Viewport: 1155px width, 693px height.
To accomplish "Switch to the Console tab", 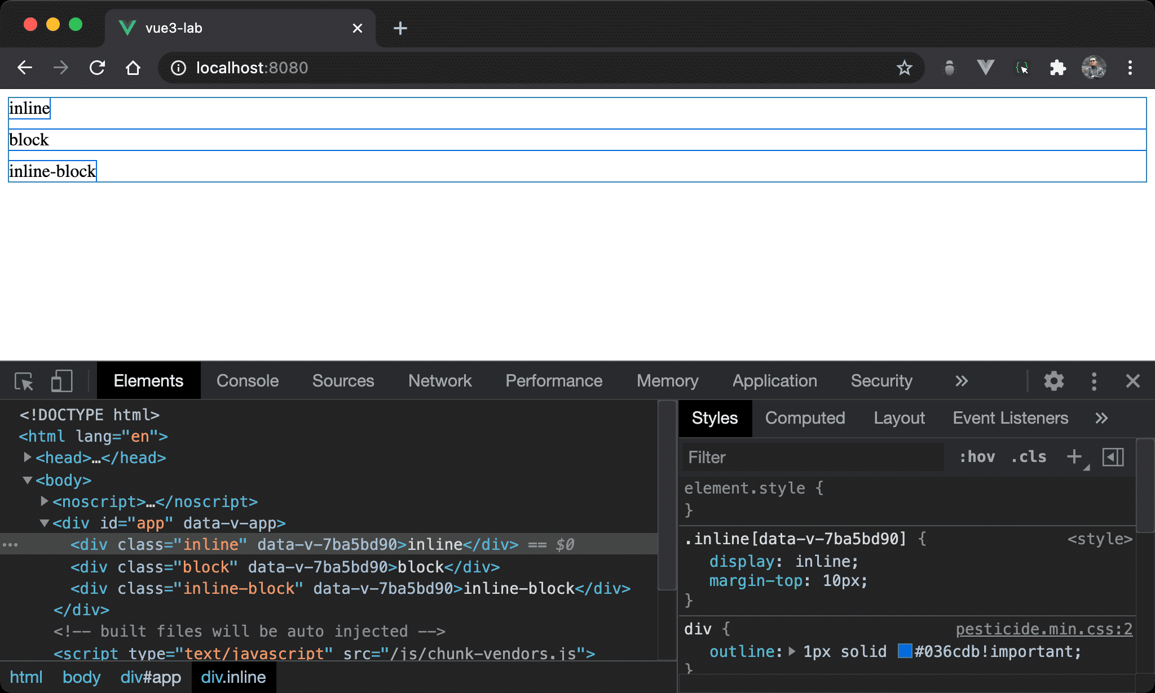I will pos(248,381).
